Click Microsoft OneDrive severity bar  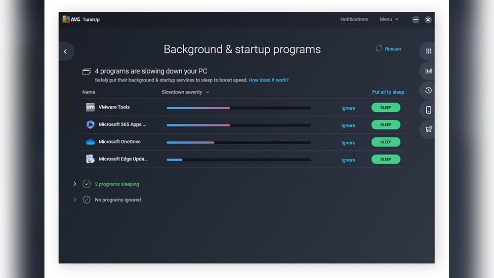[239, 143]
